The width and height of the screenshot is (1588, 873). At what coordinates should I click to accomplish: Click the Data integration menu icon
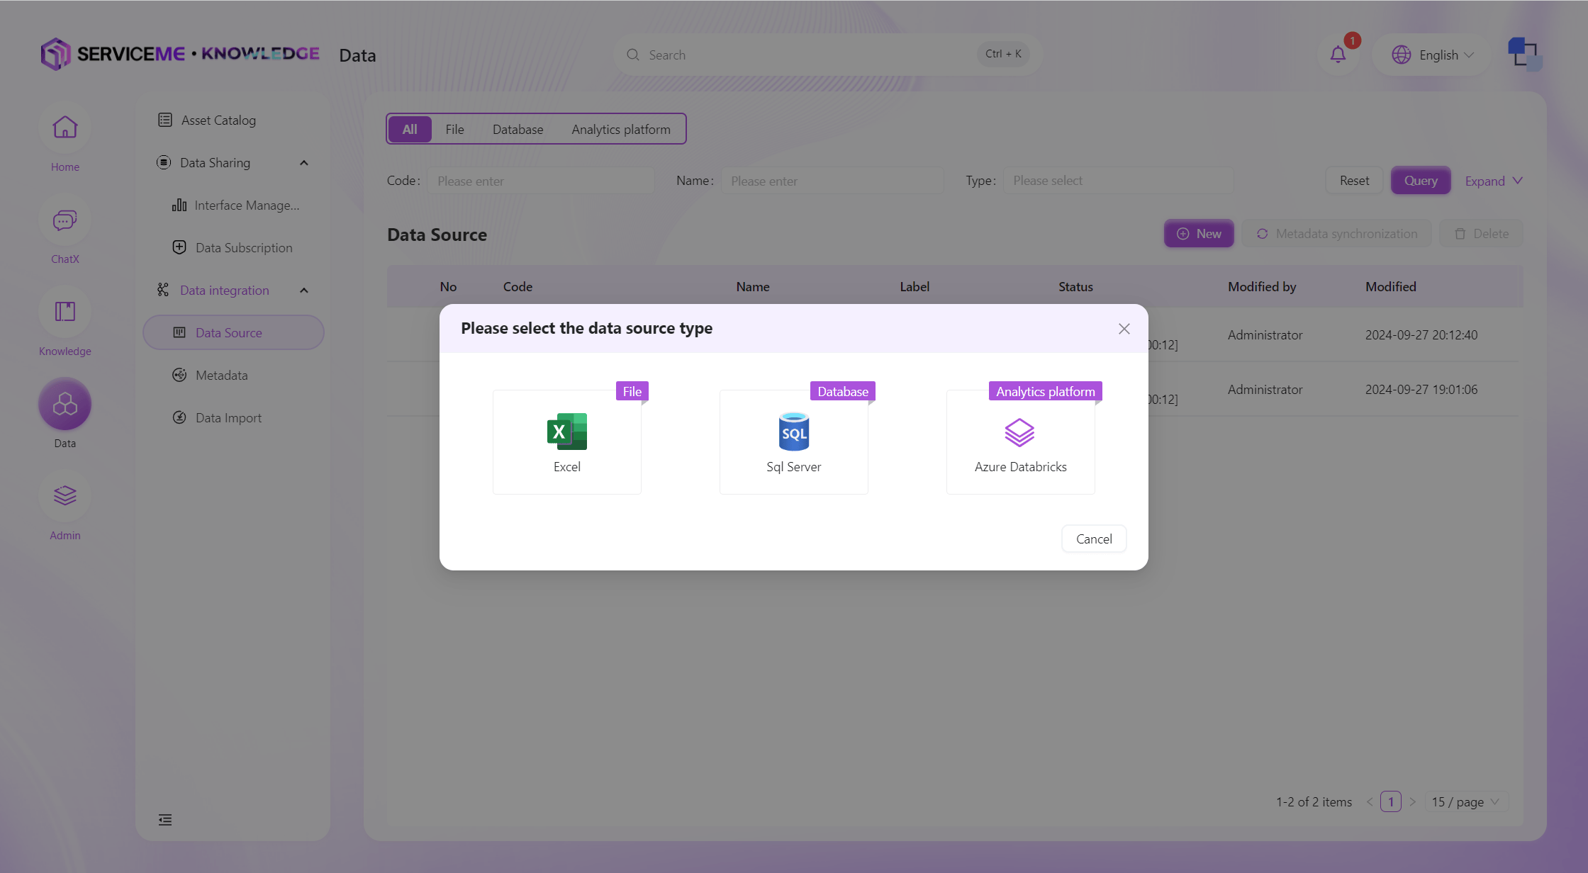point(163,290)
